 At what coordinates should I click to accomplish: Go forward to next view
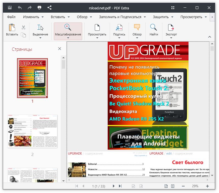141,186
